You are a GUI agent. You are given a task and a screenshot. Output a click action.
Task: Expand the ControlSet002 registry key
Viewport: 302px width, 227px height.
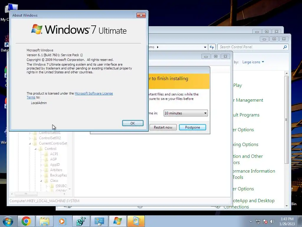pos(30,138)
